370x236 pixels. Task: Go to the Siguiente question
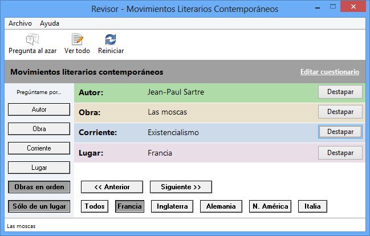[x=181, y=187]
